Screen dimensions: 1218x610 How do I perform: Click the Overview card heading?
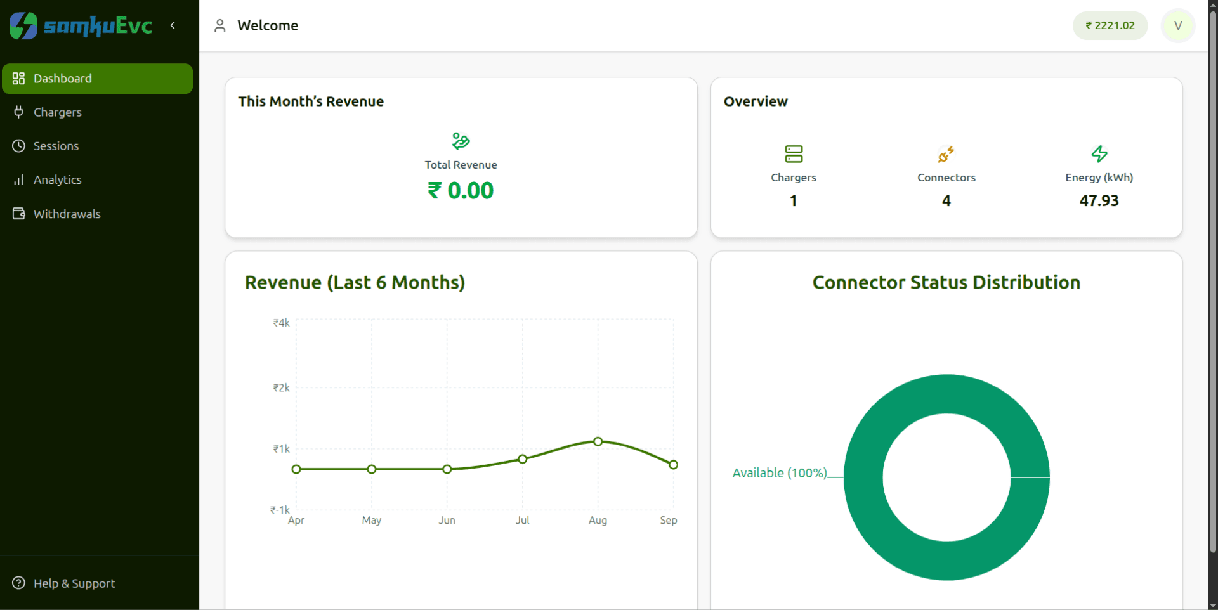tap(756, 101)
